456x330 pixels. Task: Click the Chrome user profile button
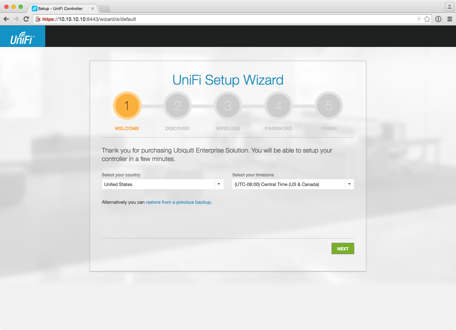pos(449,7)
